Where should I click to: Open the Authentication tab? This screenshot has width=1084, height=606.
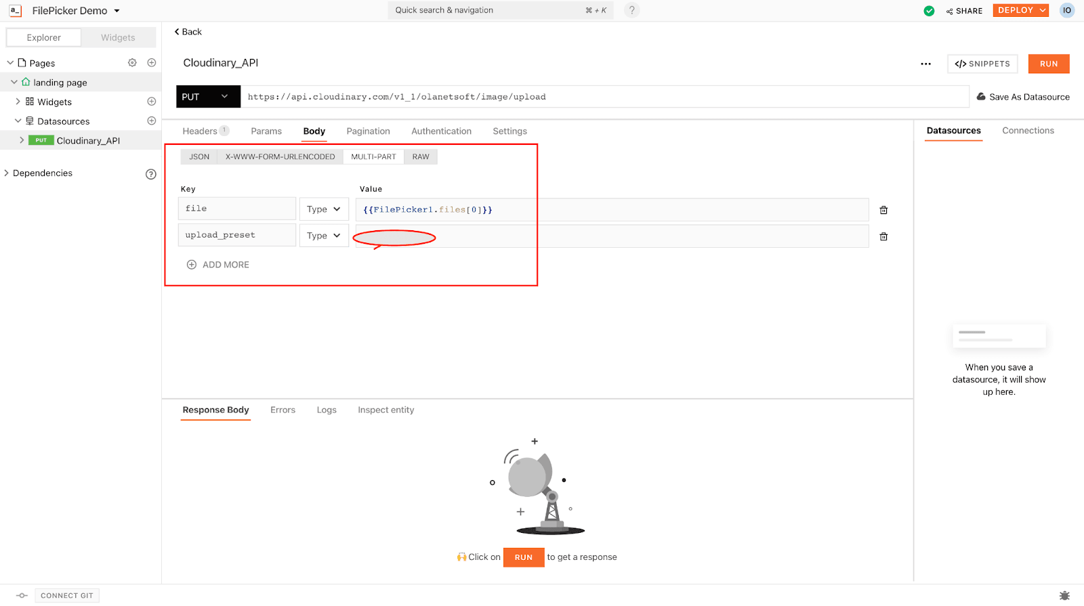441,131
